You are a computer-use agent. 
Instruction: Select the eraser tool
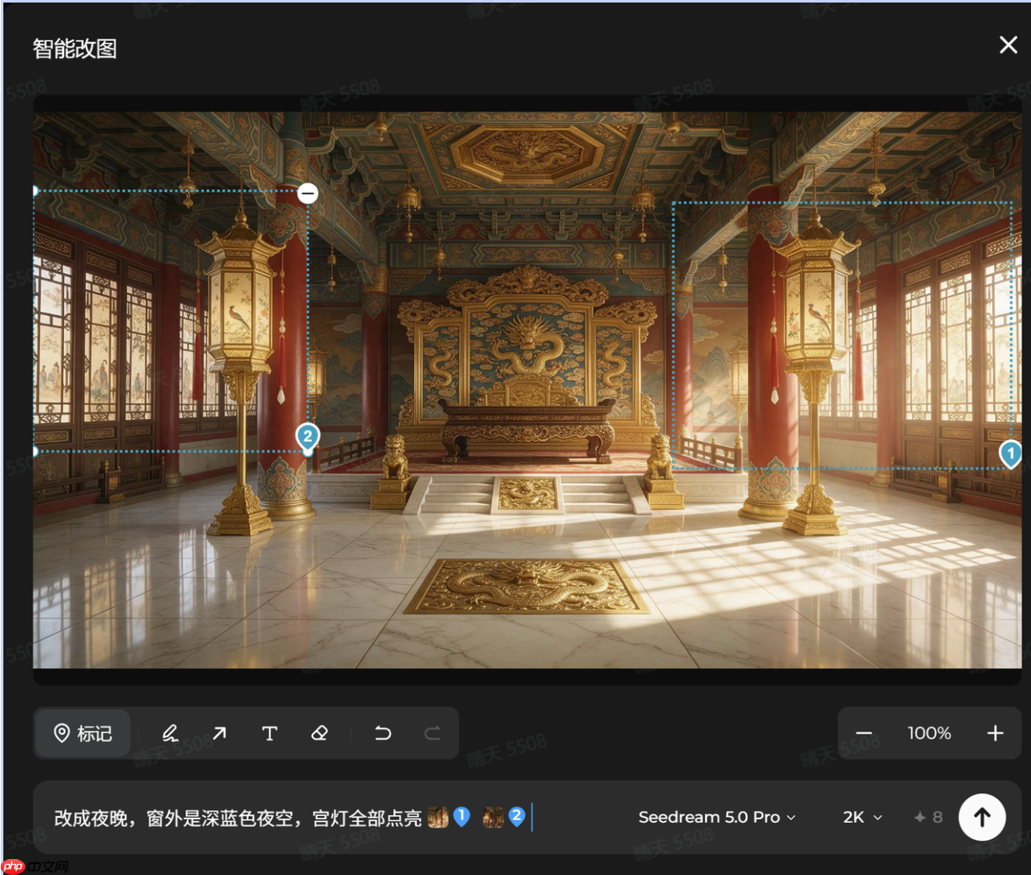click(319, 733)
